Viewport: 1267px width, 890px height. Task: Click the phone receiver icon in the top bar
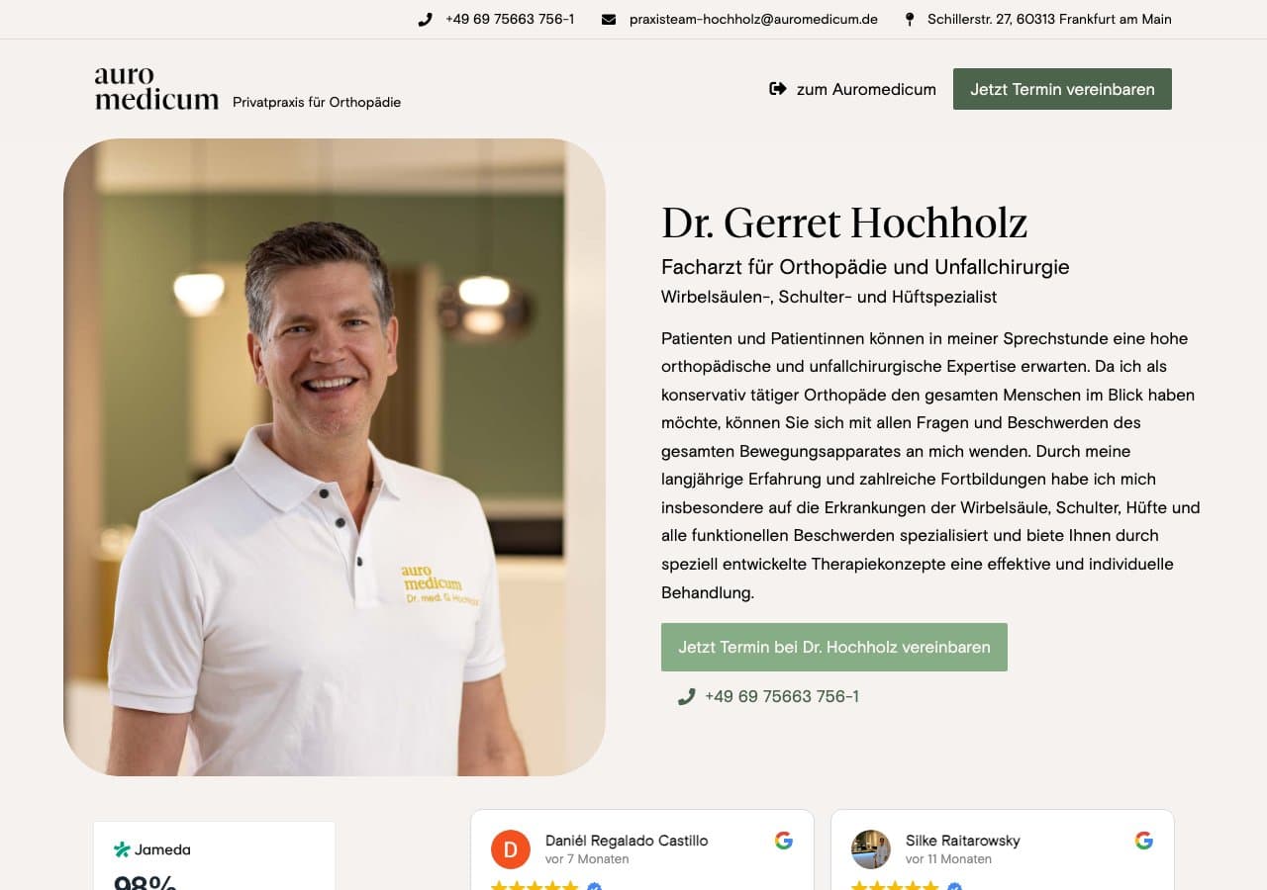pos(425,19)
